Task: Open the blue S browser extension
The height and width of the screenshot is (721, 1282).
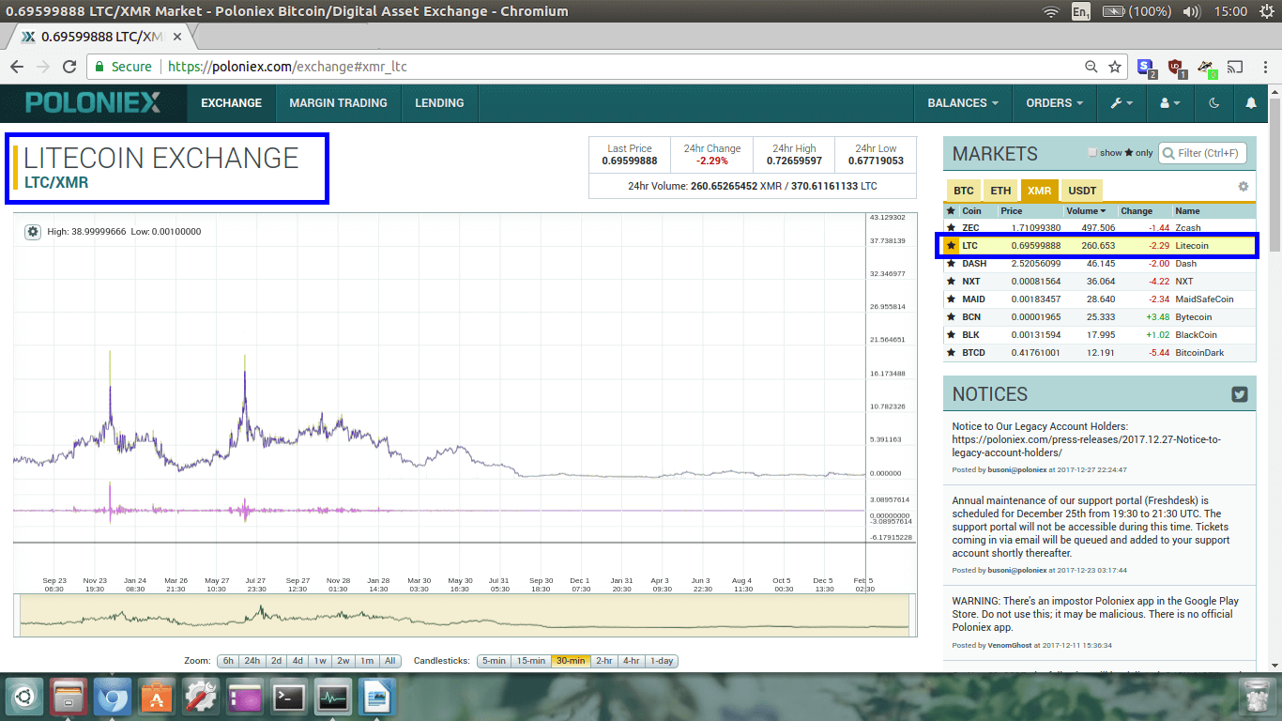Action: [1147, 67]
